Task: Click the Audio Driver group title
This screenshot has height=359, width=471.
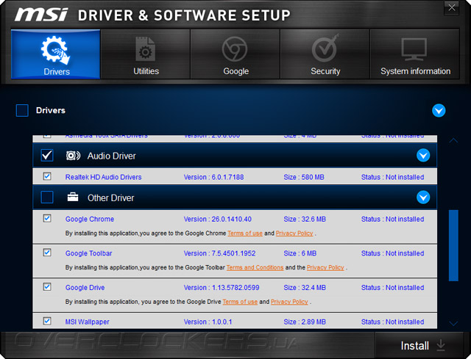Action: click(x=111, y=156)
